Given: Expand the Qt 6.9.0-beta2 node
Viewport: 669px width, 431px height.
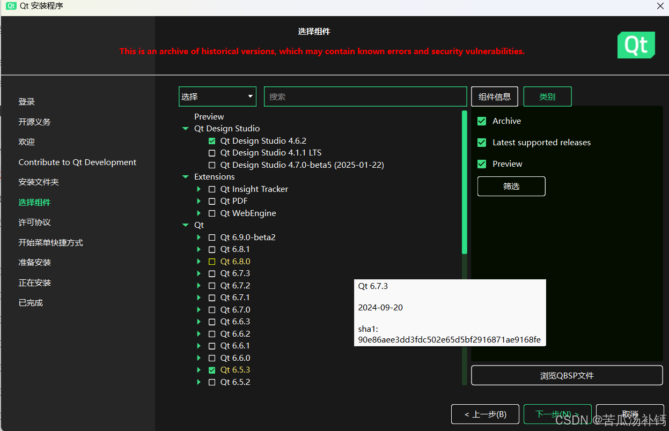Looking at the screenshot, I should (x=199, y=237).
